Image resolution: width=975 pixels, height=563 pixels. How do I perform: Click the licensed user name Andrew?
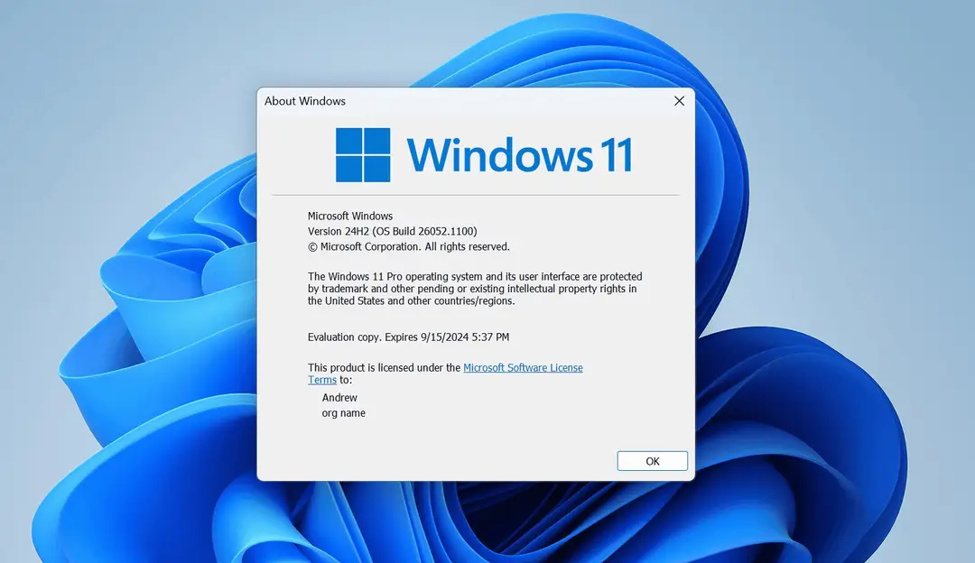(339, 398)
